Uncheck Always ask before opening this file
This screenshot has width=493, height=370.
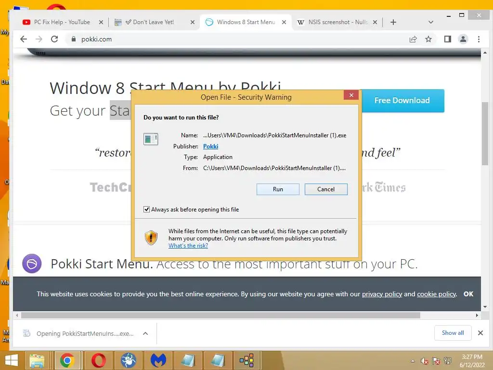[146, 209]
